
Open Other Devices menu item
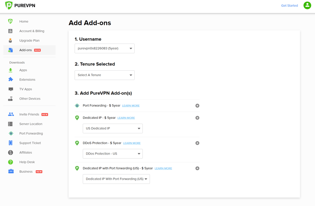click(x=30, y=98)
